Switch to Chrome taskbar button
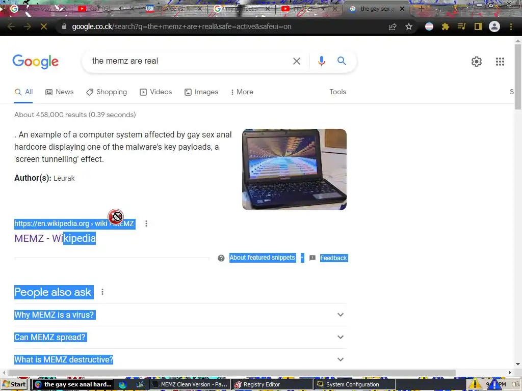Viewport: 522px width, 391px height. pos(73,384)
